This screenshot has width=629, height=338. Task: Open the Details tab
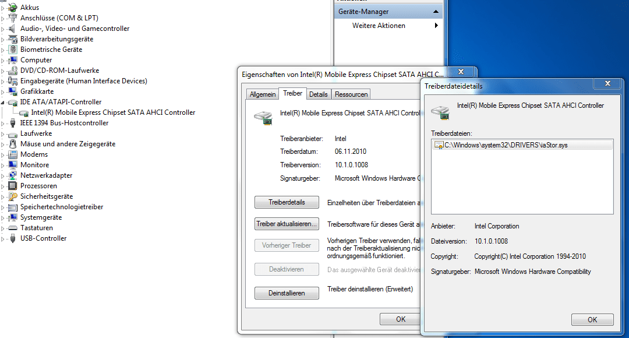[319, 94]
